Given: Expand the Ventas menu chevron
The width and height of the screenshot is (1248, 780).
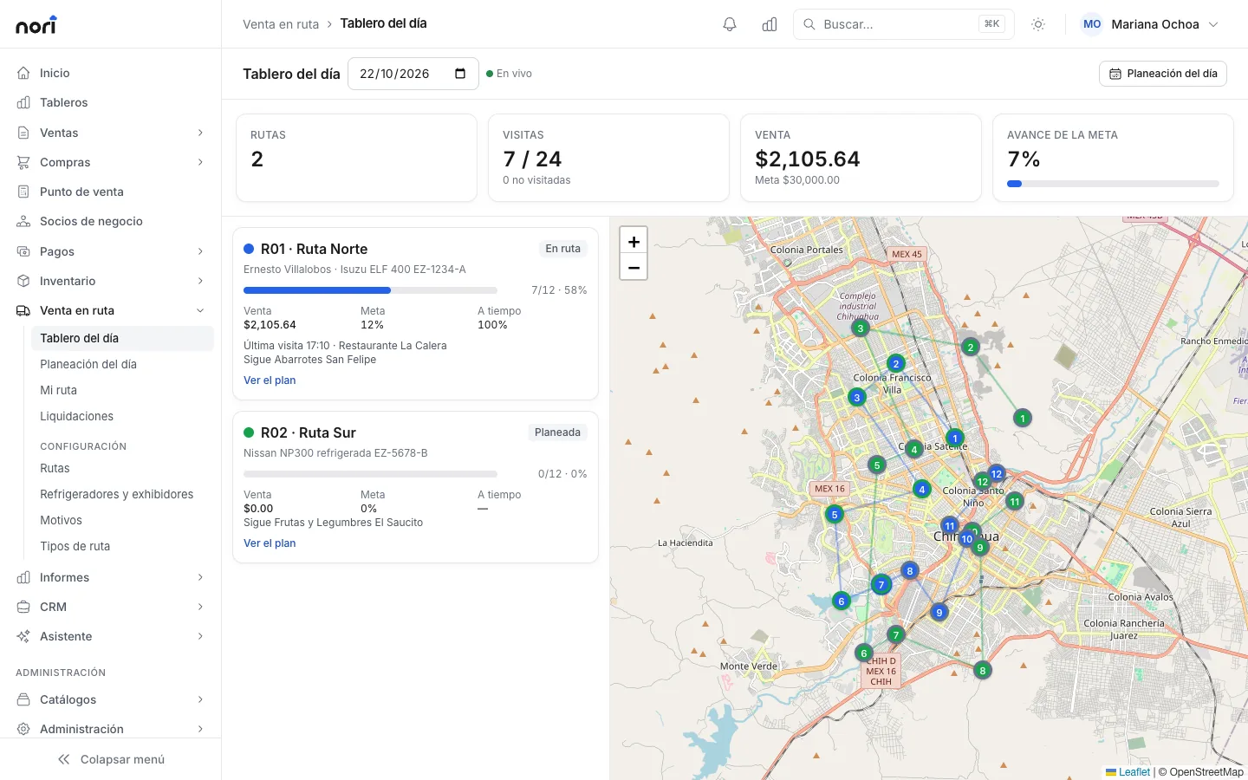Looking at the screenshot, I should (200, 133).
